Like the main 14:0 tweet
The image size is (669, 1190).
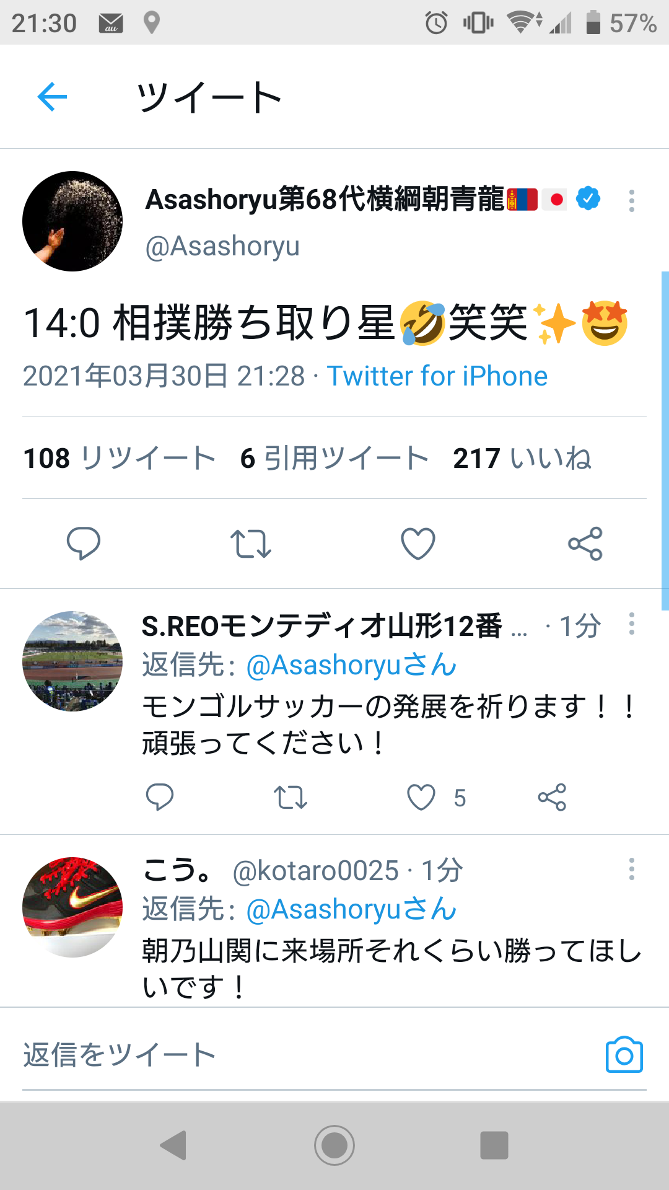(x=418, y=544)
